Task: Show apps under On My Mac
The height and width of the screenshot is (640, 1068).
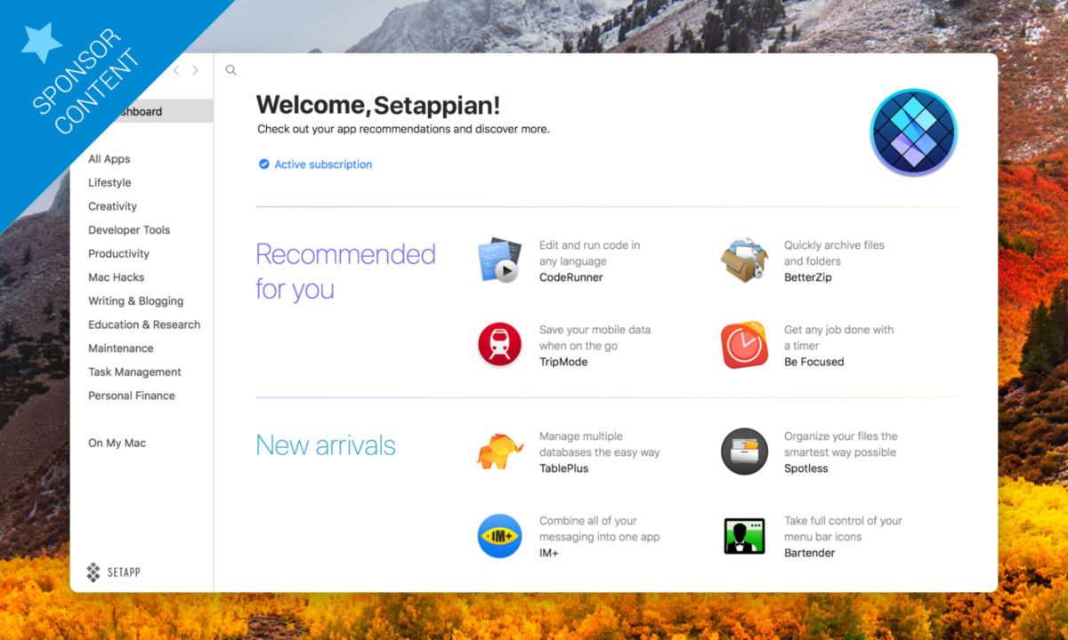Action: 117,444
